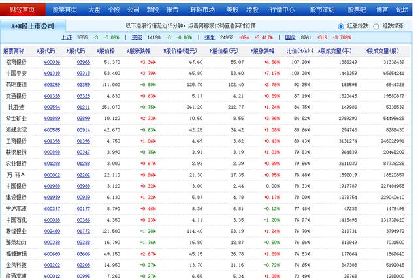Sort by the A股代码 column header

(46, 51)
